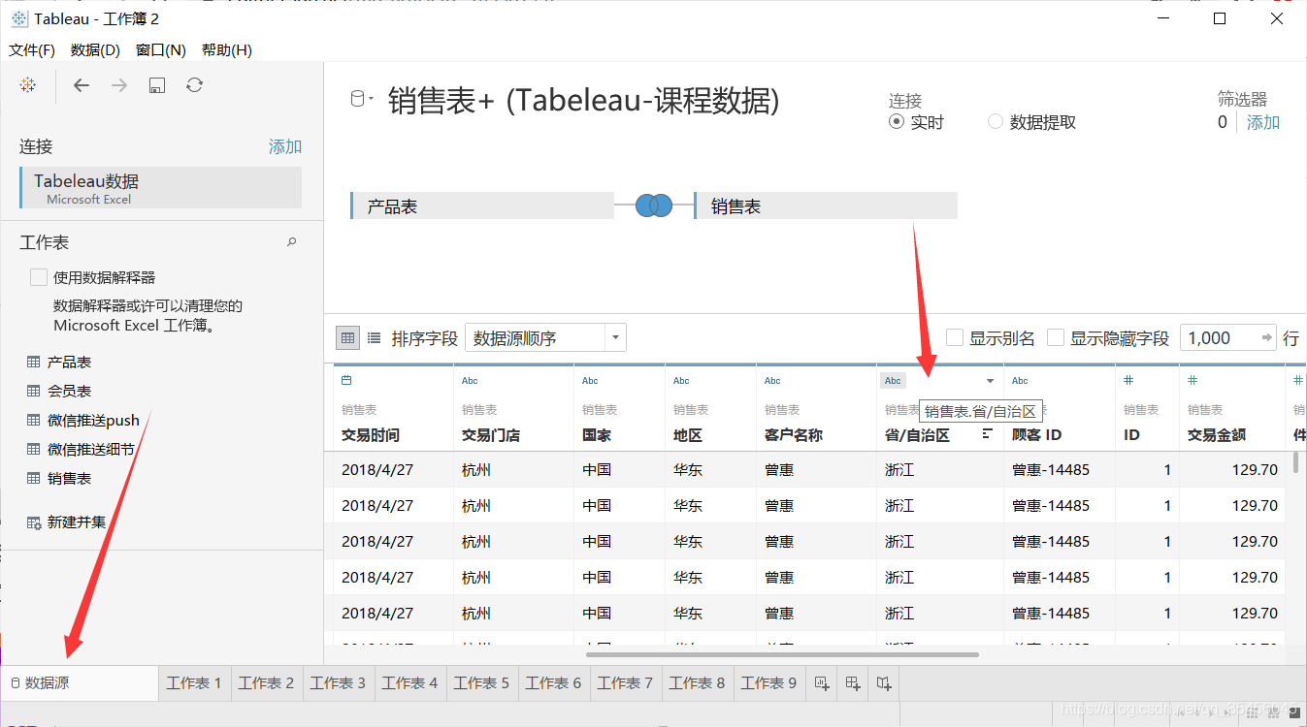Image resolution: width=1307 pixels, height=727 pixels.
Task: Click the Abc type icon above 交易门店
Action: click(470, 381)
